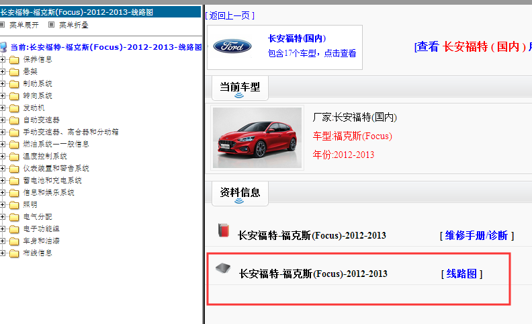
Task: Expand the 悬架 tree node
Action: [x=3, y=72]
